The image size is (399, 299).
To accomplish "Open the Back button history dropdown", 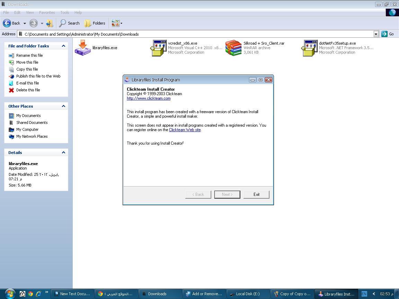I will point(25,23).
